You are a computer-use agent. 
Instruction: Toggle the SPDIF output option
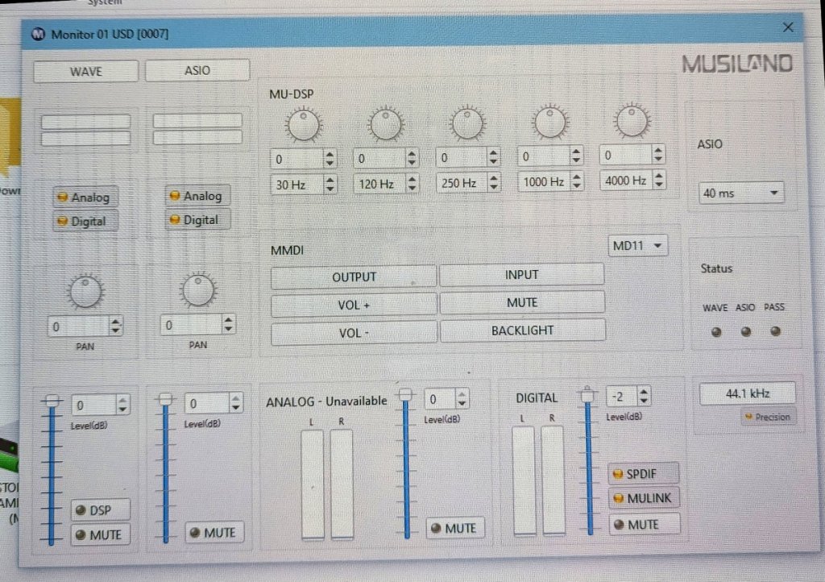coord(644,474)
